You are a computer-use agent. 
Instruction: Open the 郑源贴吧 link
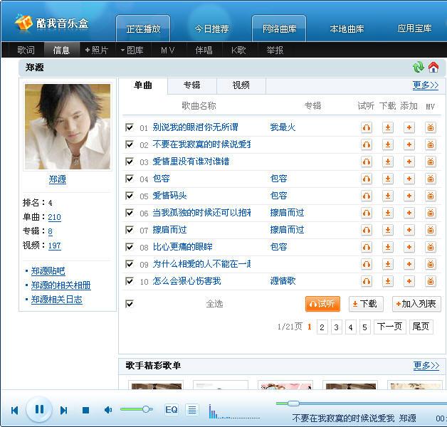pos(48,271)
